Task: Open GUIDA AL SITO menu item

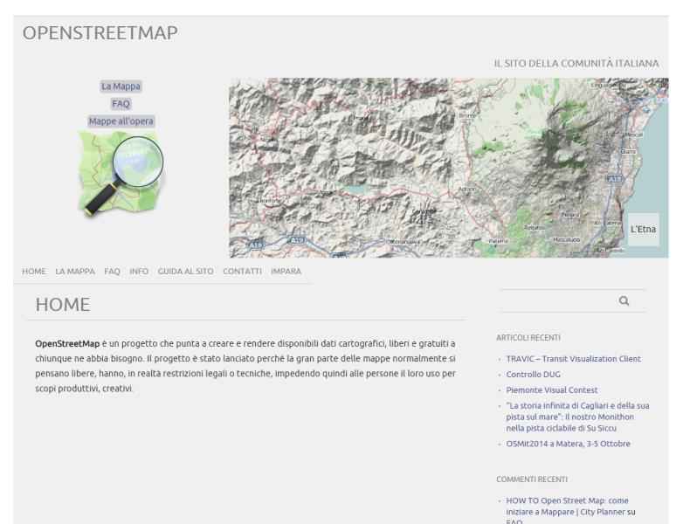Action: point(185,271)
